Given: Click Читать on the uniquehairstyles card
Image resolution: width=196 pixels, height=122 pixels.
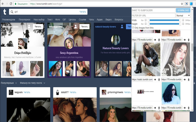Looking at the screenshot, I should click(x=38, y=27).
